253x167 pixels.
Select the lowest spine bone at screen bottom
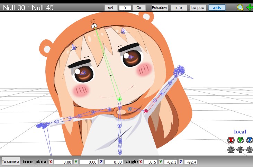[x=120, y=152]
